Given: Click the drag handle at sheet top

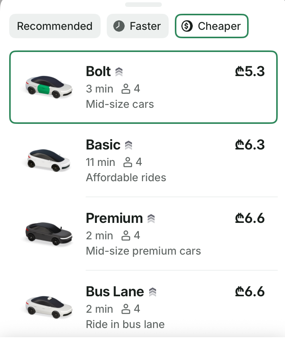Looking at the screenshot, I should [143, 5].
